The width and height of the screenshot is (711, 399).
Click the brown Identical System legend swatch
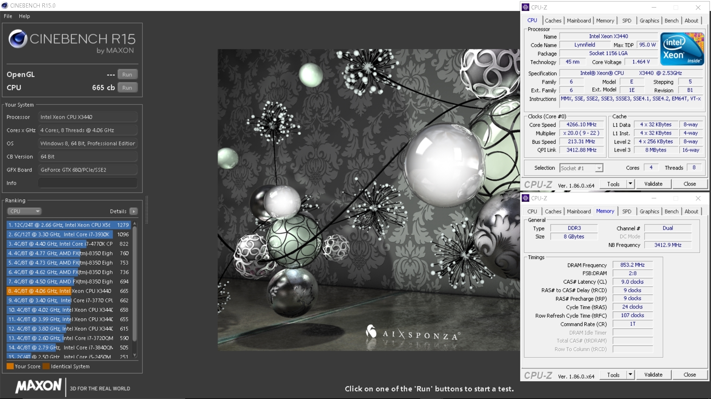tap(46, 366)
